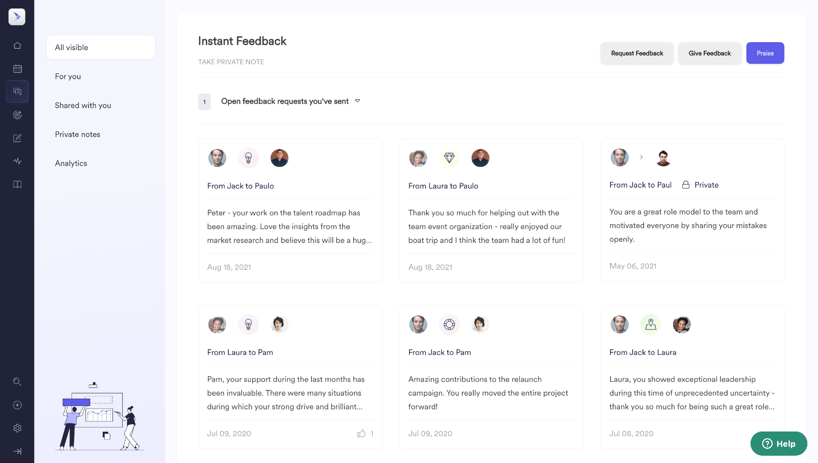The image size is (818, 463).
Task: Open the pencil-edit reviews icon in sidebar
Action: tap(17, 138)
